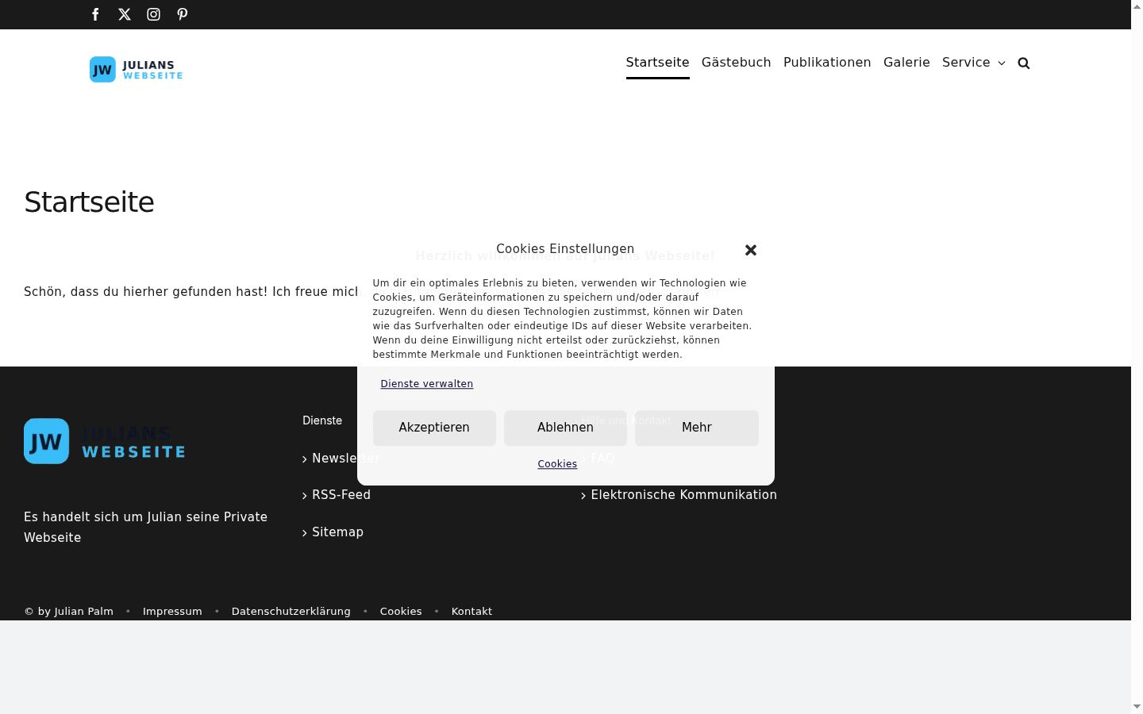Accept cookies with Akzeptieren button

pos(434,428)
